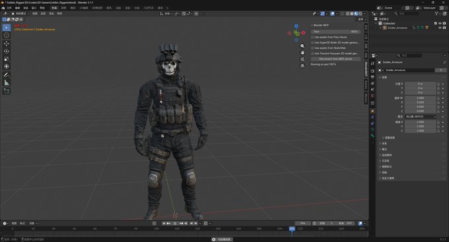Screen dimensions: 449x242
Task: Disable Collection in renders camera icon
Action: coord(444,24)
